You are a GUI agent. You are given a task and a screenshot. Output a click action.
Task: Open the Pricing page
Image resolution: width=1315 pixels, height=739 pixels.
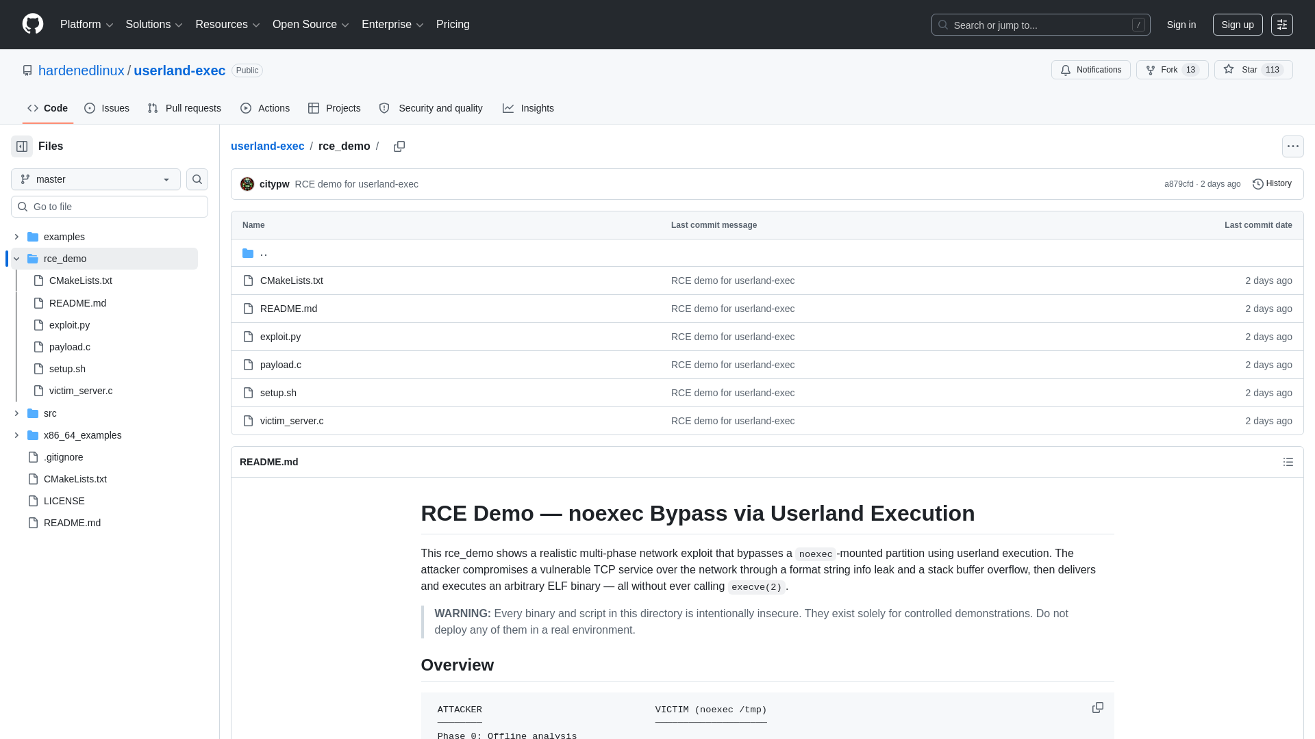[453, 24]
